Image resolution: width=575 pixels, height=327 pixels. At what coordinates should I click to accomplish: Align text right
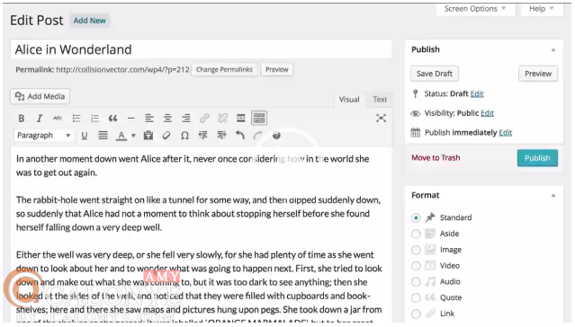click(x=186, y=119)
